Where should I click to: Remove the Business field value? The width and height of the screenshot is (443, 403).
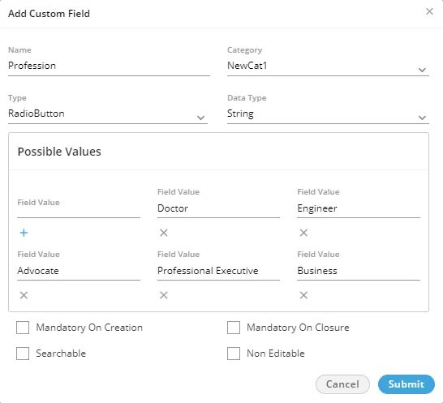click(x=303, y=295)
